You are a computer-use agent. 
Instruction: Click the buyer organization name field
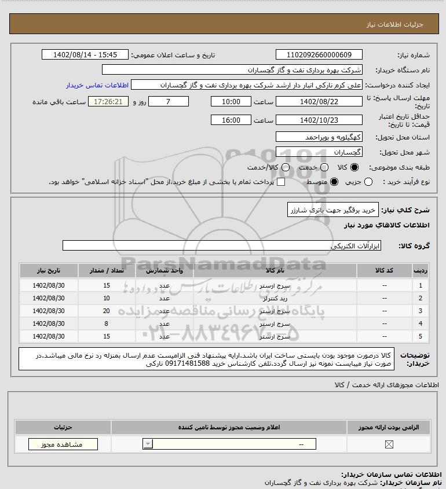pos(232,69)
